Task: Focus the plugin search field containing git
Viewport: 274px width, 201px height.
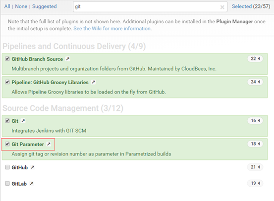Action: tap(150, 7)
